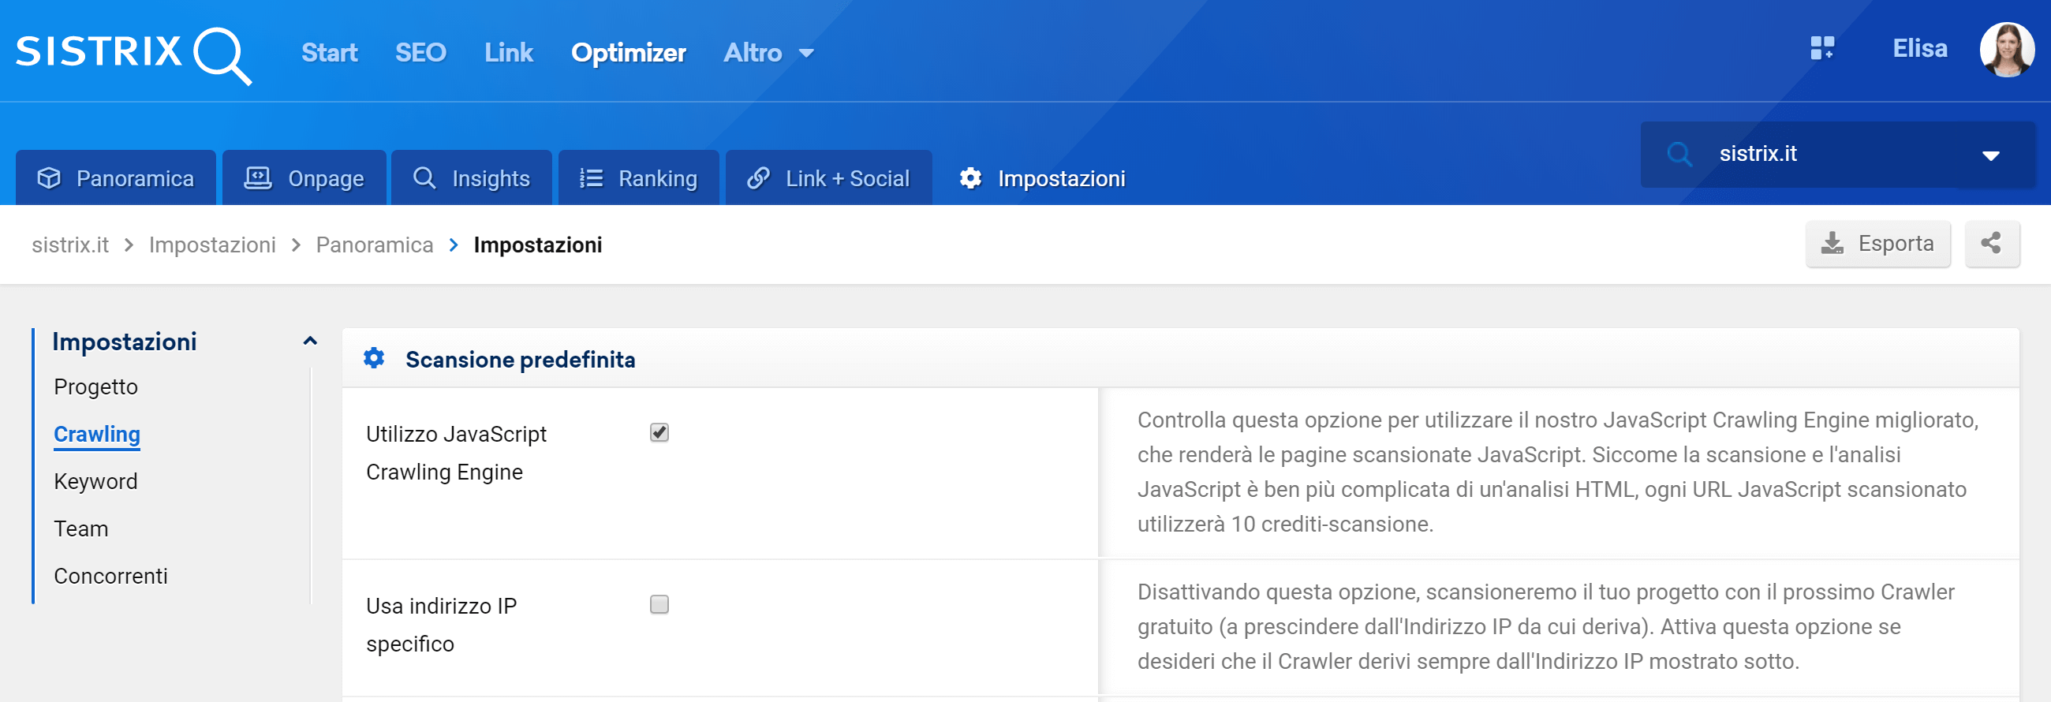Screen dimensions: 2051x702
Task: Switch to the Insights tab
Action: click(x=472, y=178)
